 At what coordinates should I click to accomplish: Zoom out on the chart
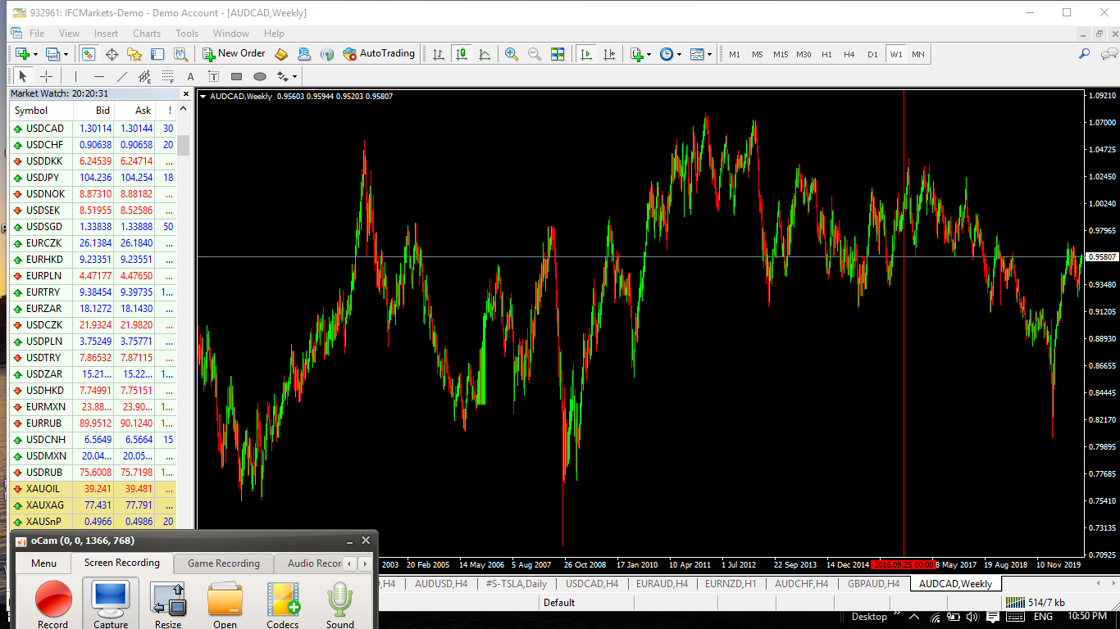pos(535,54)
